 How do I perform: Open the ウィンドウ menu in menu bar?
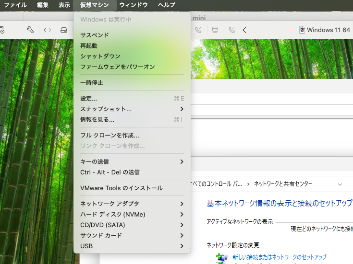tap(134, 5)
